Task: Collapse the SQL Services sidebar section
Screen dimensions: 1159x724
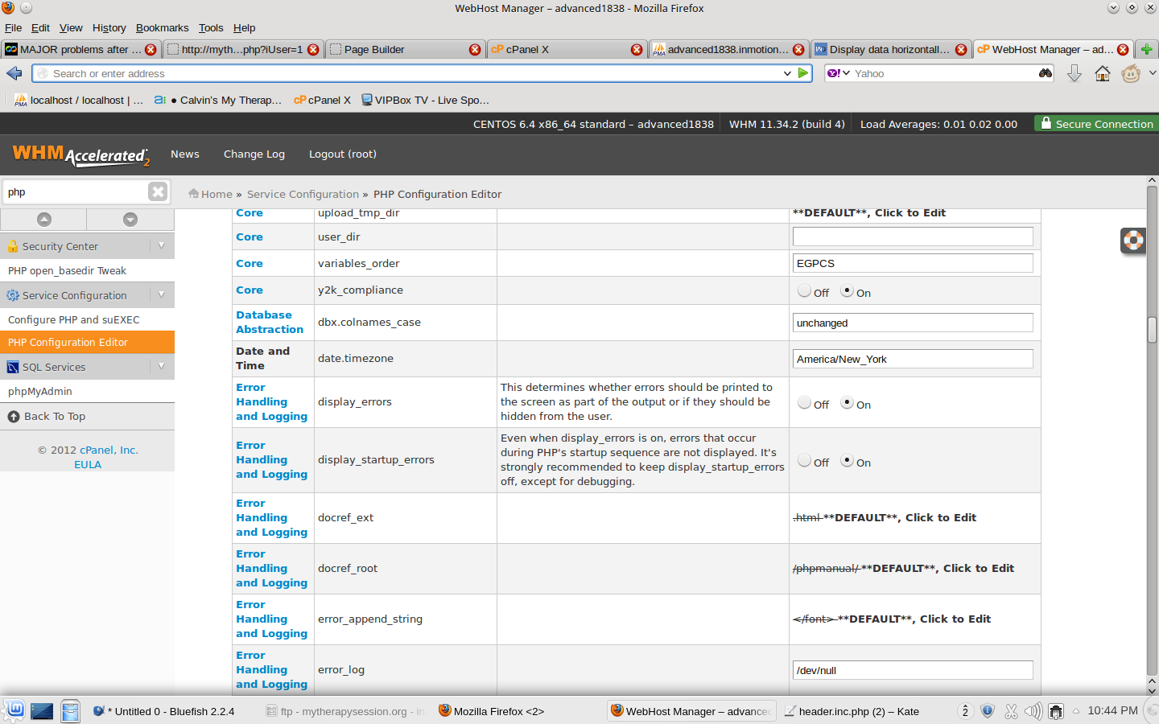Action: pyautogui.click(x=162, y=367)
